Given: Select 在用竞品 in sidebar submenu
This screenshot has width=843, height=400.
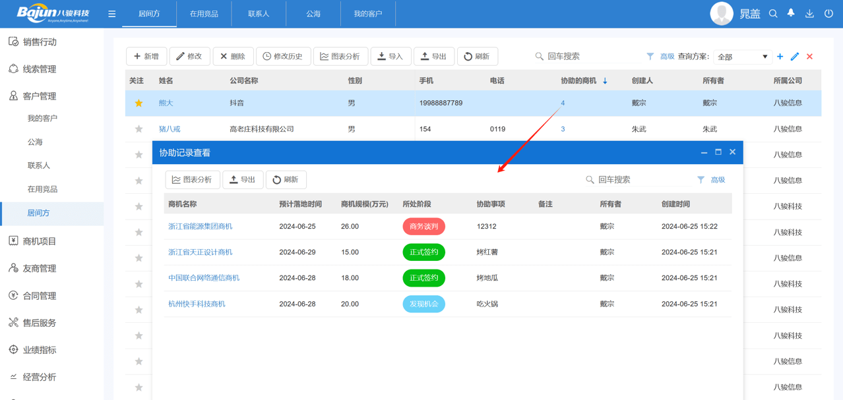Looking at the screenshot, I should [42, 190].
